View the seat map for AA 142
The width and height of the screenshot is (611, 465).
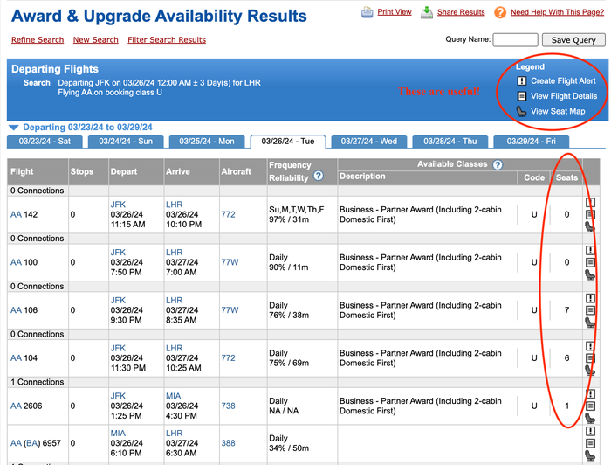(590, 226)
